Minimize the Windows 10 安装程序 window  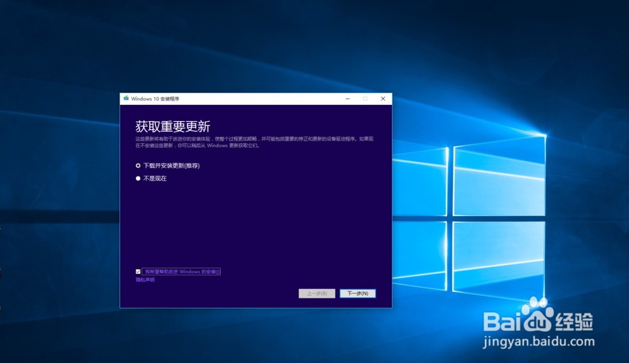click(347, 99)
